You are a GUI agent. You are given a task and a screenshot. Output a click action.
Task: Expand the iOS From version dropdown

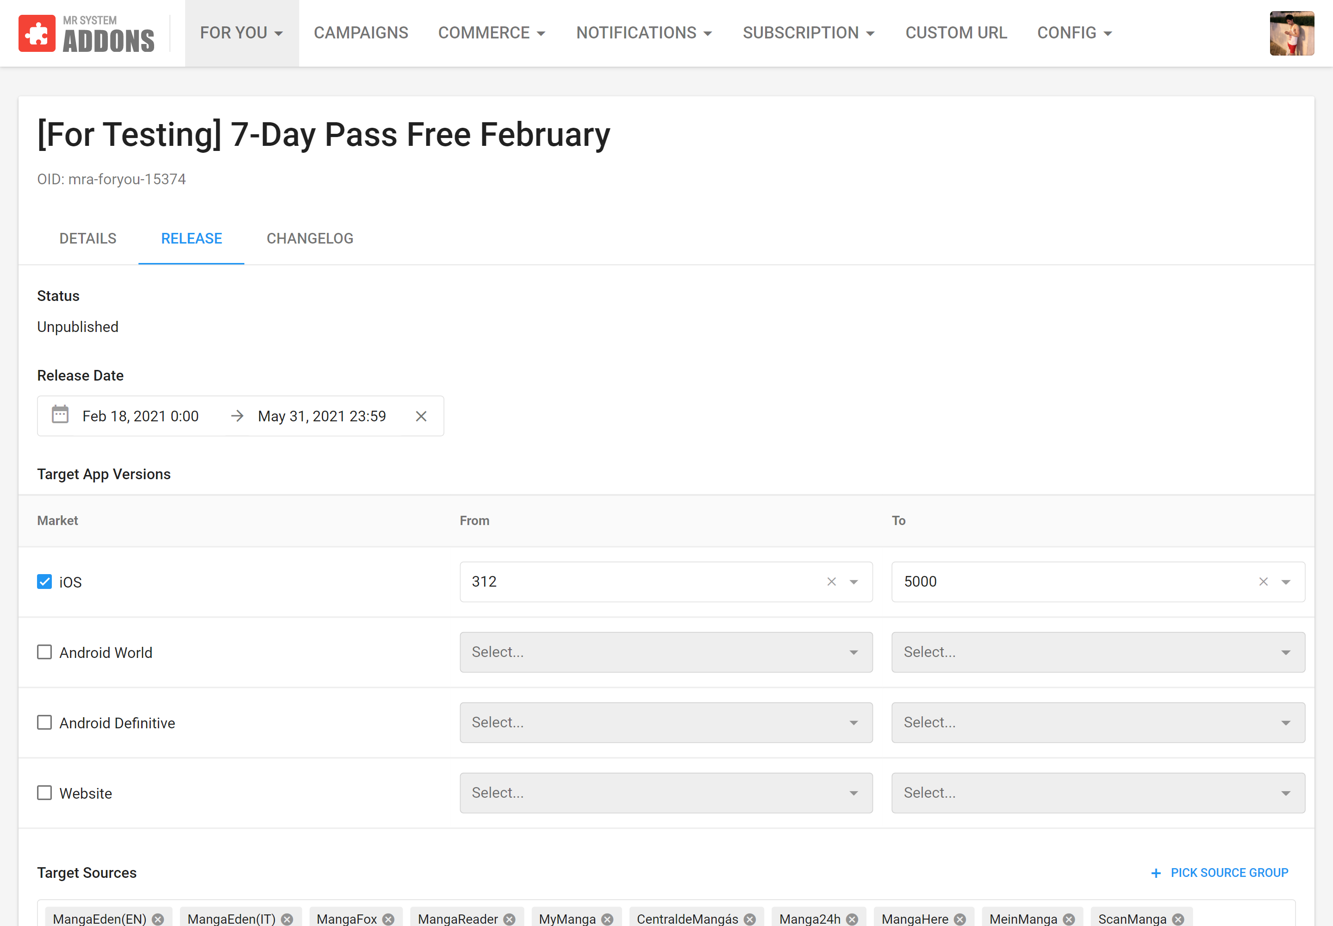pyautogui.click(x=853, y=582)
